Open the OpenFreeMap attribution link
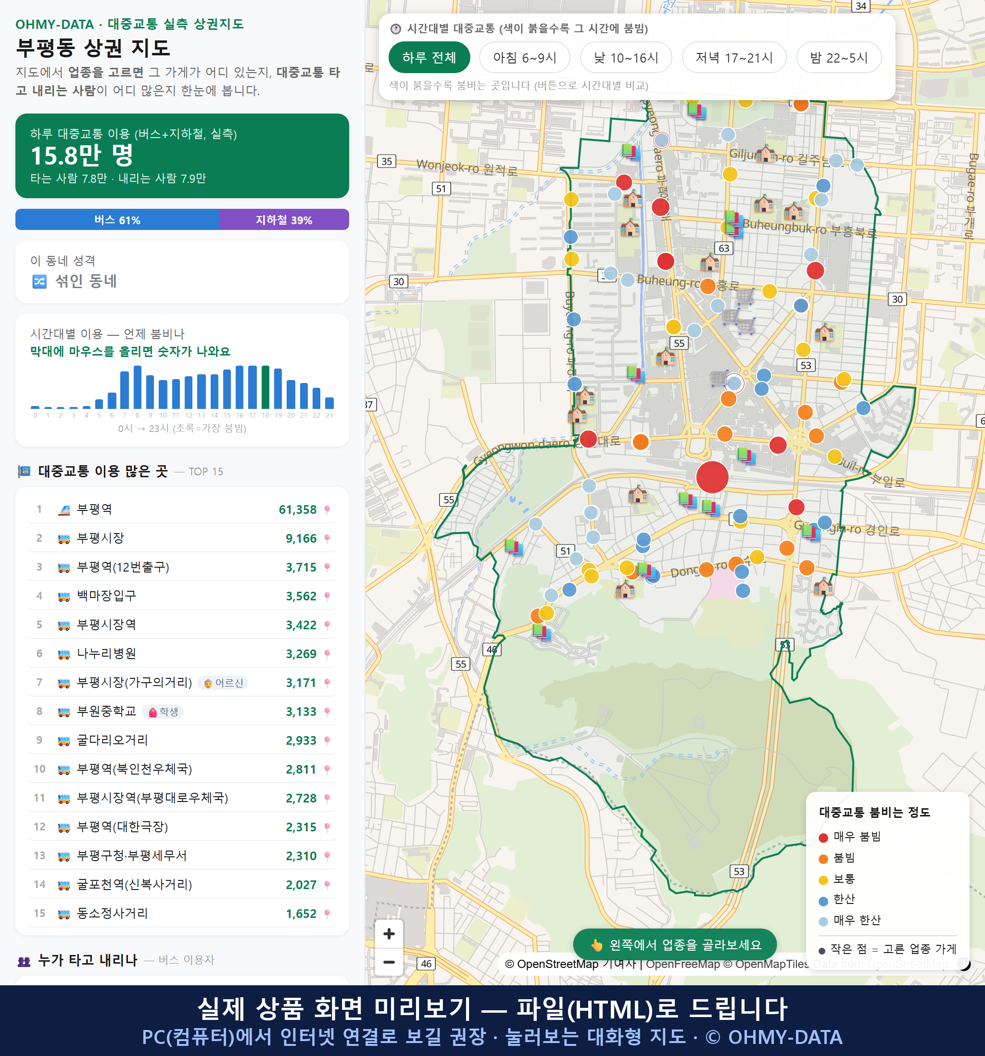The width and height of the screenshot is (985, 1056). coord(682,964)
